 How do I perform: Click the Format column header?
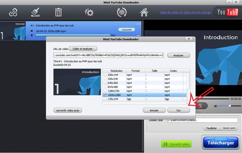(135, 71)
